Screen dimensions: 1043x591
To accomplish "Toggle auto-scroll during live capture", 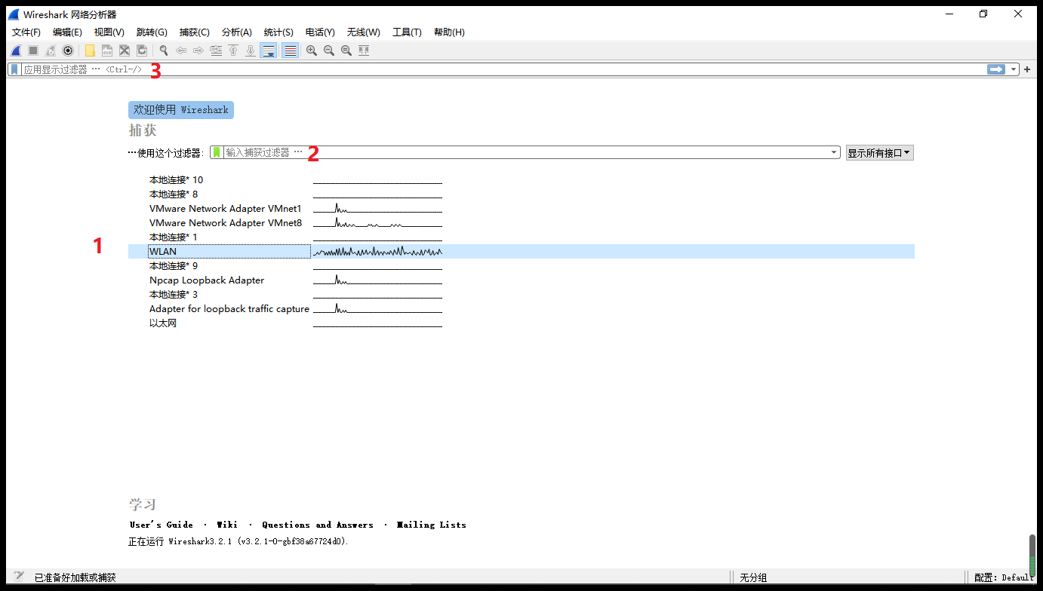I will pyautogui.click(x=268, y=51).
